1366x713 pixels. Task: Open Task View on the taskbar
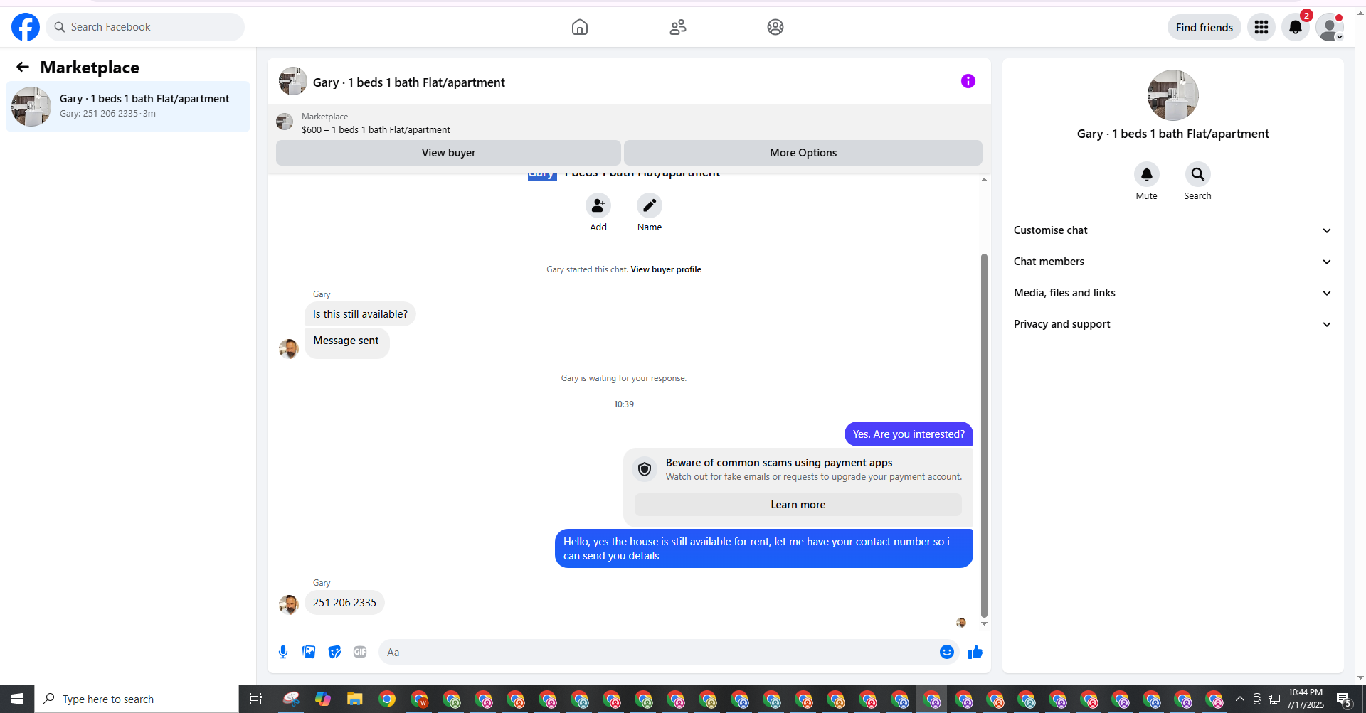pyautogui.click(x=256, y=699)
